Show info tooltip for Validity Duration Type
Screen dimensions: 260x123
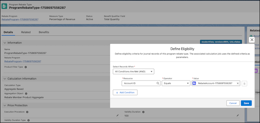(x=28, y=120)
